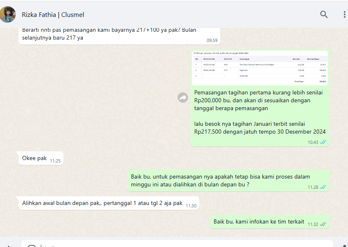Open the three-dot chat menu
This screenshot has height=247, width=348.
coord(344,14)
